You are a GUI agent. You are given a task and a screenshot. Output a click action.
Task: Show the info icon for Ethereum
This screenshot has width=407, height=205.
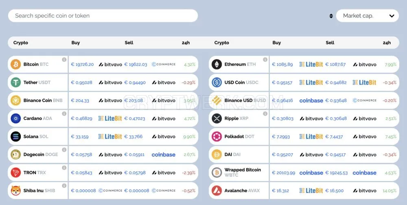(265, 59)
